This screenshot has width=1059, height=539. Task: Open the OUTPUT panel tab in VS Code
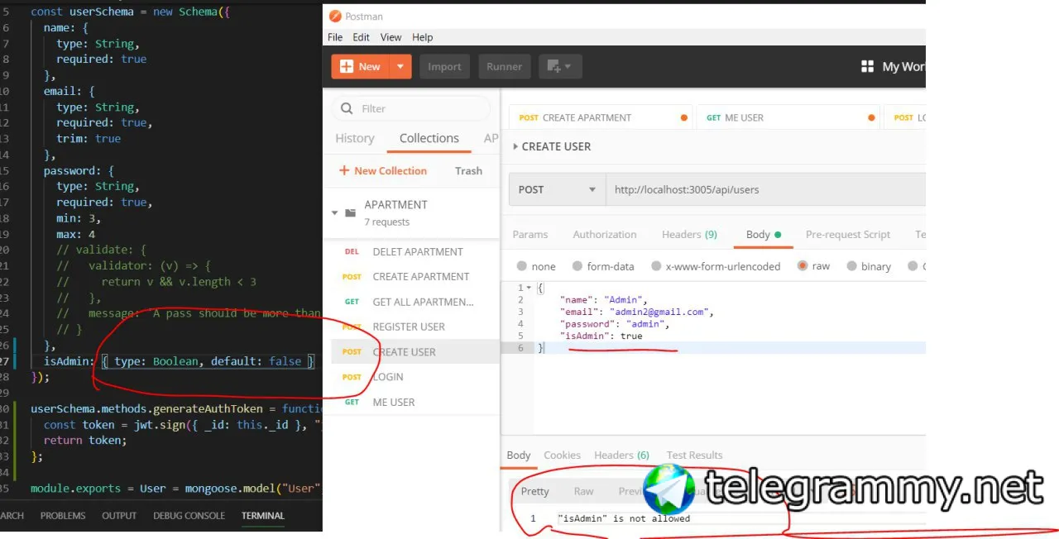pos(119,516)
